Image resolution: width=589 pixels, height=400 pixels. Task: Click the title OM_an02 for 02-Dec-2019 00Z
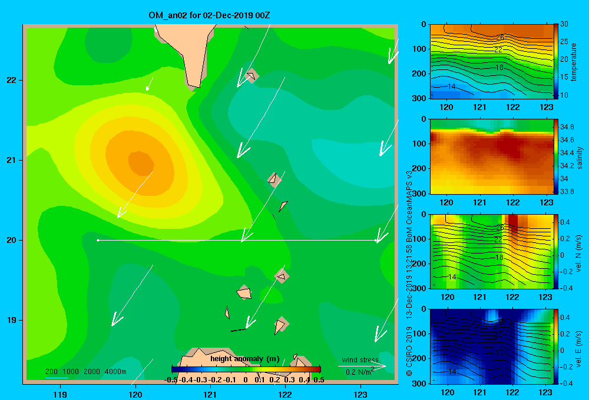pos(209,15)
